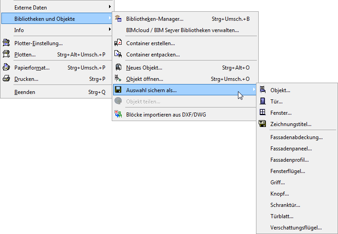Expand the Bibliotheken und Objekte submenu arrow
338x234 pixels.
(110, 19)
